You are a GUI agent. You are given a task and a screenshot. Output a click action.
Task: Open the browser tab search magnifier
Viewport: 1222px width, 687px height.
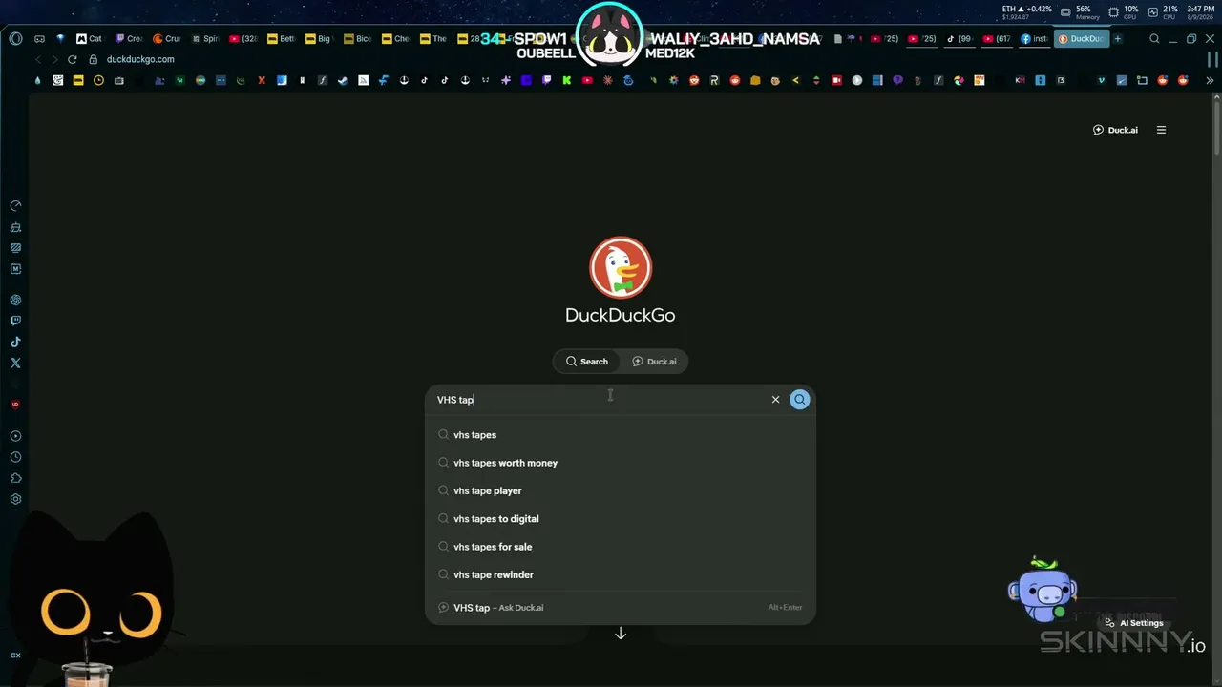[1154, 39]
